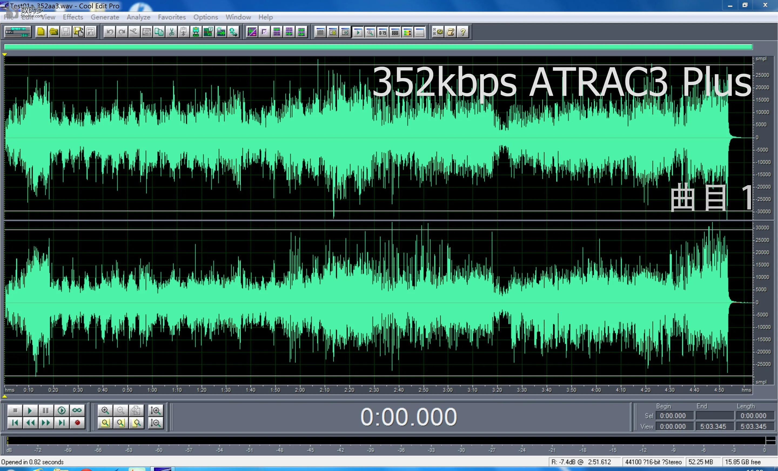Click the Save floppy disk icon

(66, 32)
